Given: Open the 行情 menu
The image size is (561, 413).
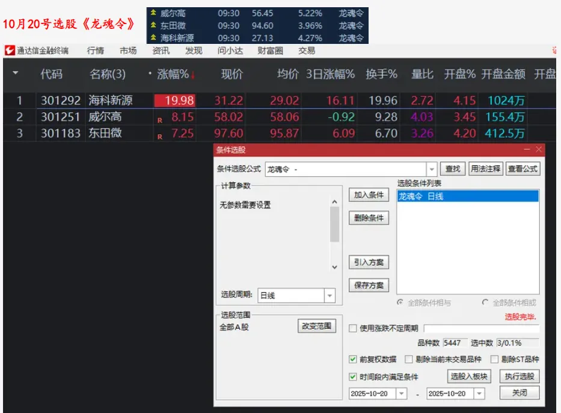Looking at the screenshot, I should 95,51.
